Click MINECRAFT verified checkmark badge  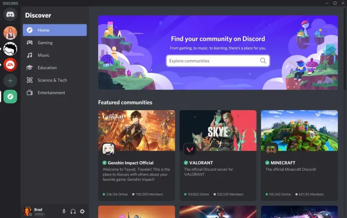[267, 163]
